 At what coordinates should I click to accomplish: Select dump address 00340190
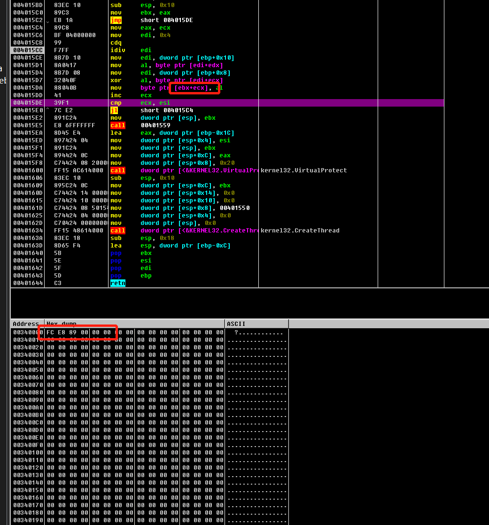coord(28,520)
